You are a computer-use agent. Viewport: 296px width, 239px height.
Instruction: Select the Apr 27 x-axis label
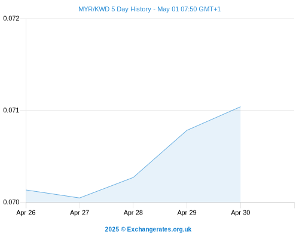coord(80,213)
